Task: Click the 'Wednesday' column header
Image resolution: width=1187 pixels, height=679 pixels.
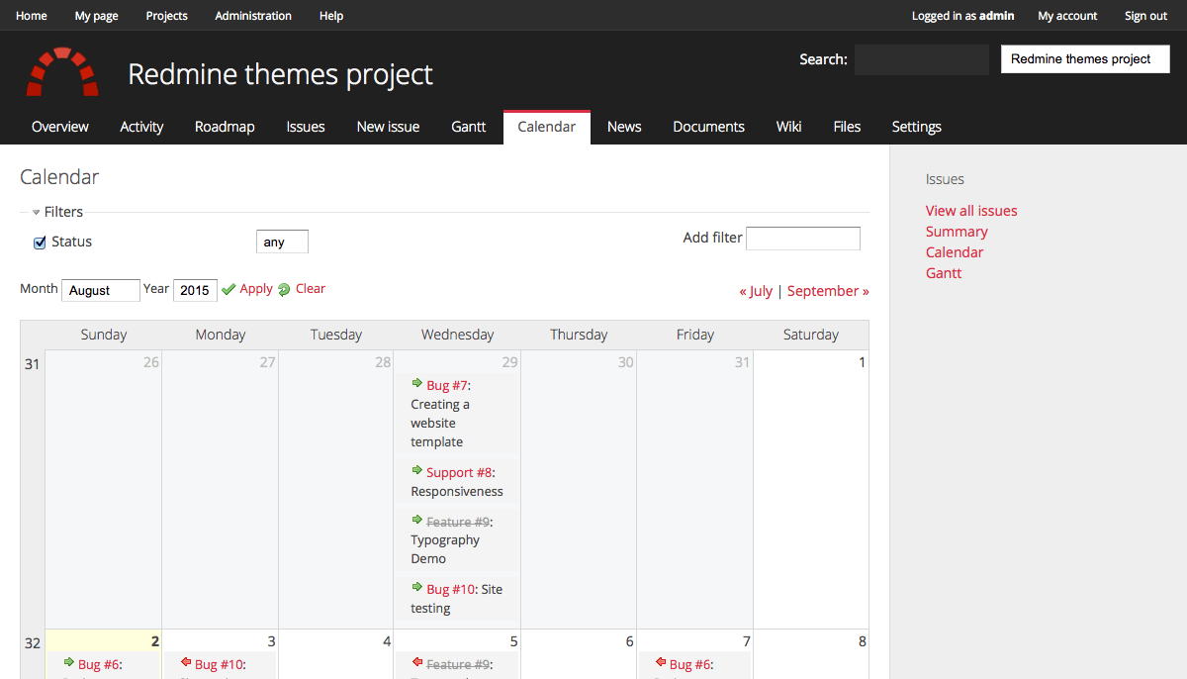Action: point(457,335)
